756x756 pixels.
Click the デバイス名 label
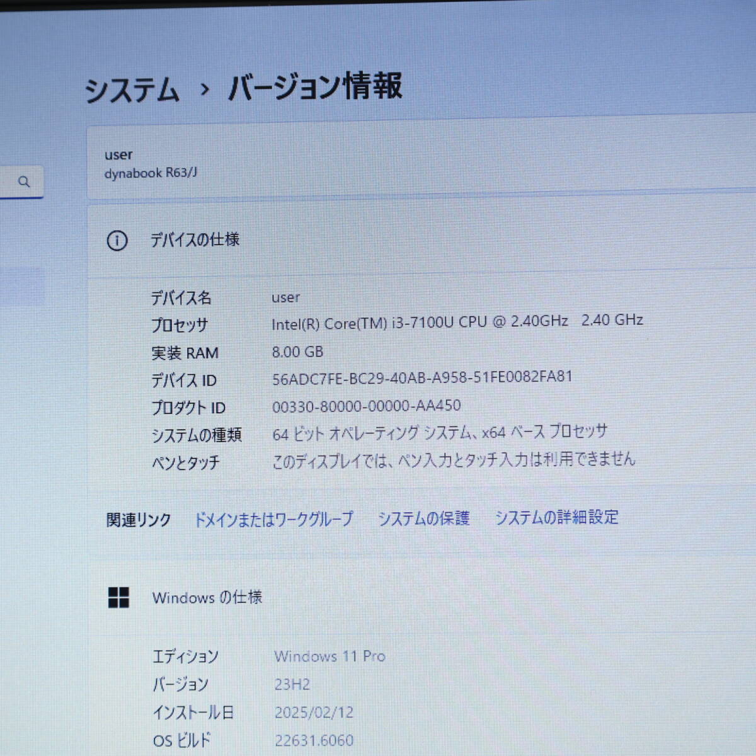(x=181, y=297)
